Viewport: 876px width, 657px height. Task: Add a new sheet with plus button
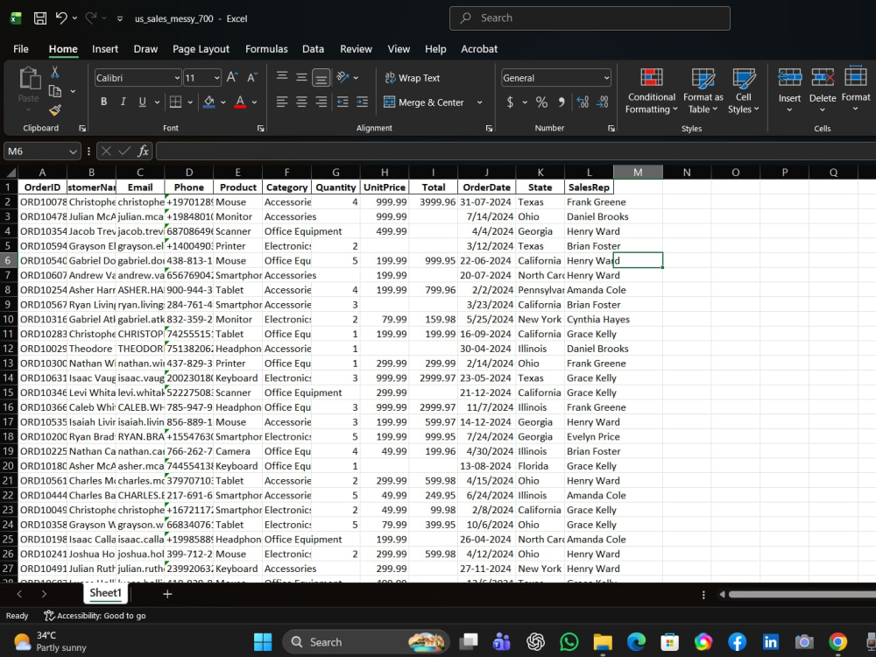click(167, 594)
